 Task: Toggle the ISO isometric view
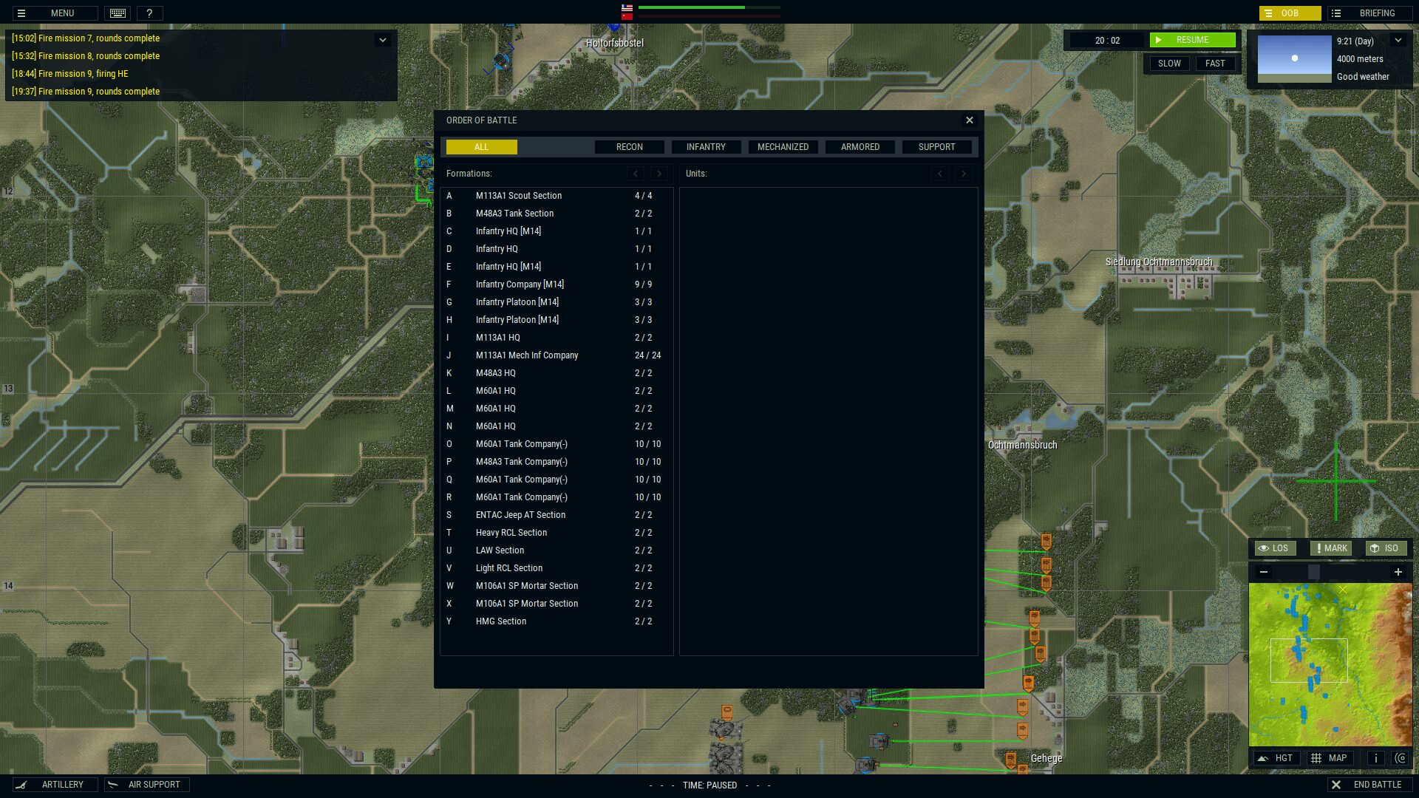coord(1385,548)
